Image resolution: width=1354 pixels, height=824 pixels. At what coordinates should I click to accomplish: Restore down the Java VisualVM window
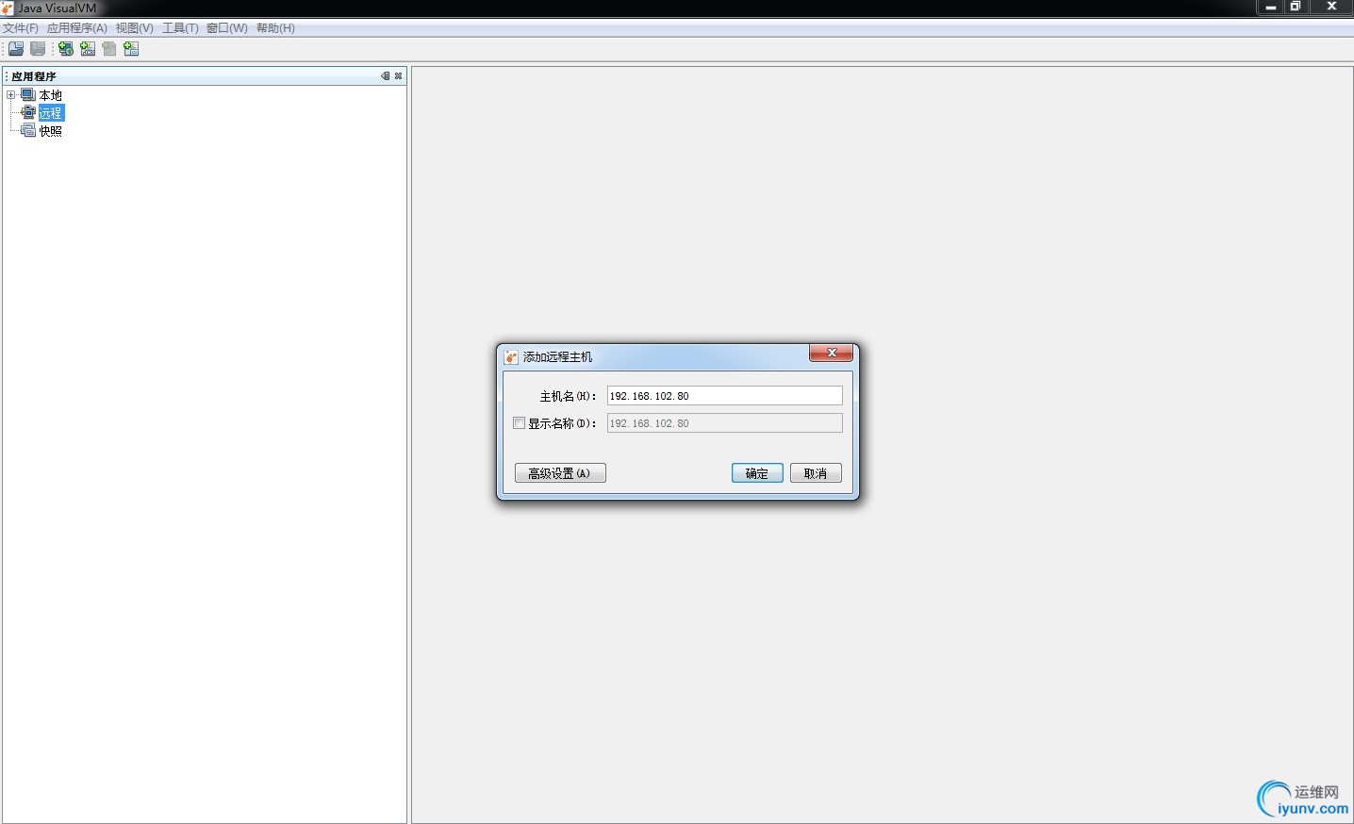point(1296,7)
